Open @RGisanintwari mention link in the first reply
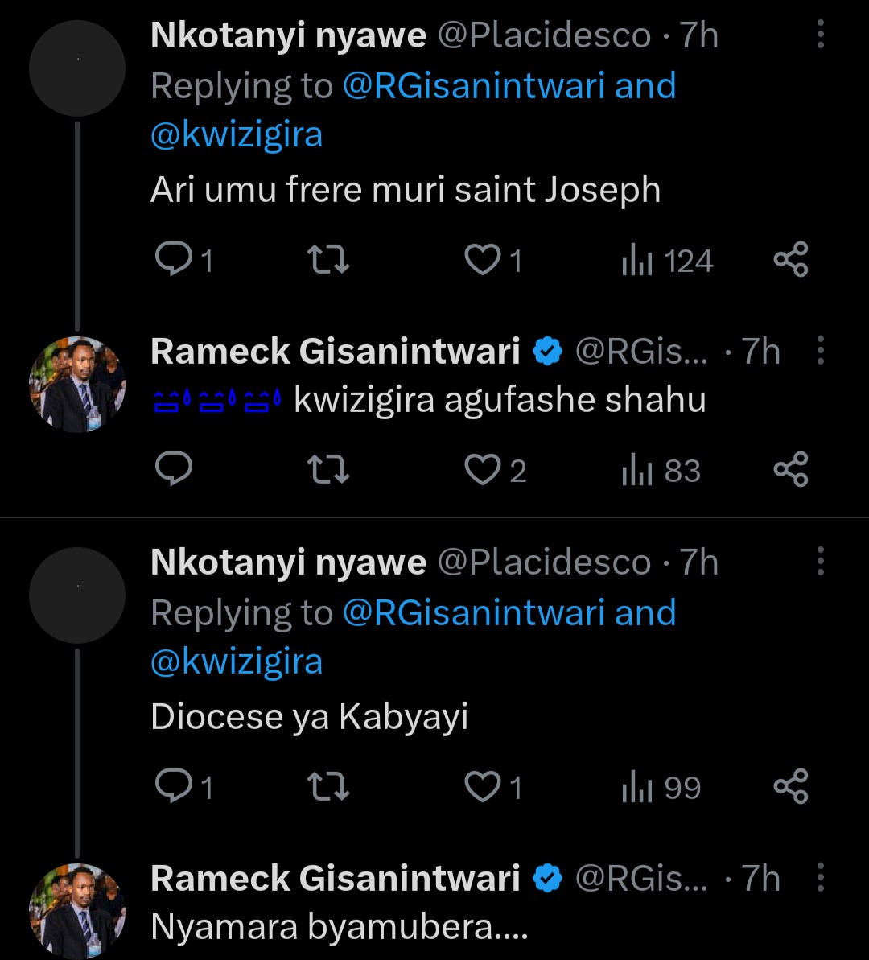This screenshot has width=869, height=960. 474,86
